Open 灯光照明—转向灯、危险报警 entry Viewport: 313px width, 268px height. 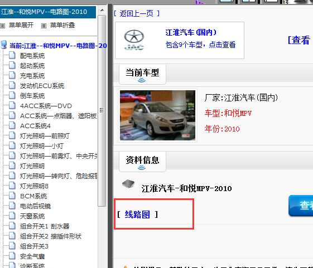(59, 176)
